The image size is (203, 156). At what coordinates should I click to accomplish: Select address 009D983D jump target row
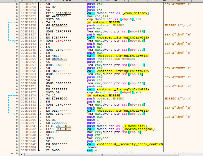pyautogui.click(x=28, y=41)
